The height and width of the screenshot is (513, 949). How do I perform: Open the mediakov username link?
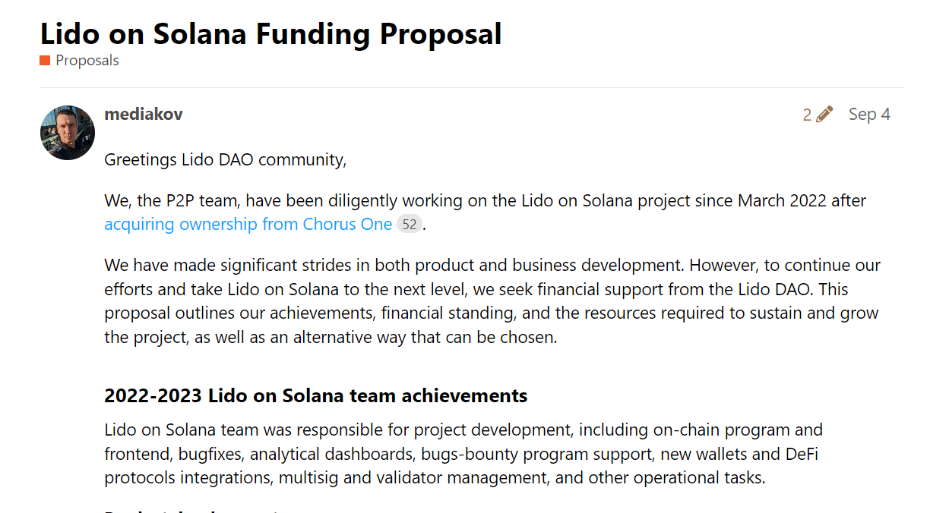tap(143, 114)
